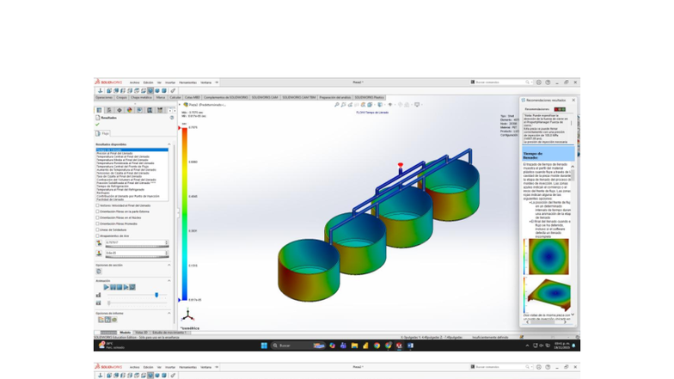This screenshot has height=379, width=674.
Task: Enable Líneas de Soldadura checkbox
Action: (x=98, y=229)
